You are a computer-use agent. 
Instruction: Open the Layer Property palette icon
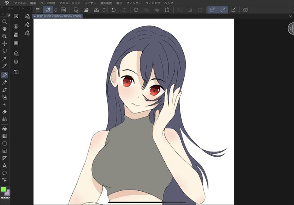(x=16, y=54)
